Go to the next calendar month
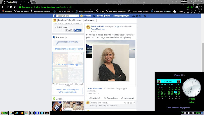Viewport: 204px width, 115px height. point(178,82)
